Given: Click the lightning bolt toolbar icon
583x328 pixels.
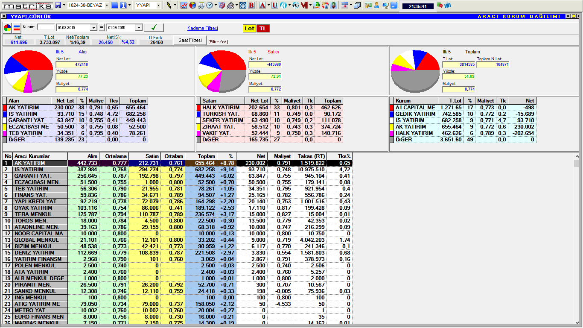Looking at the screenshot, I should [x=170, y=6].
